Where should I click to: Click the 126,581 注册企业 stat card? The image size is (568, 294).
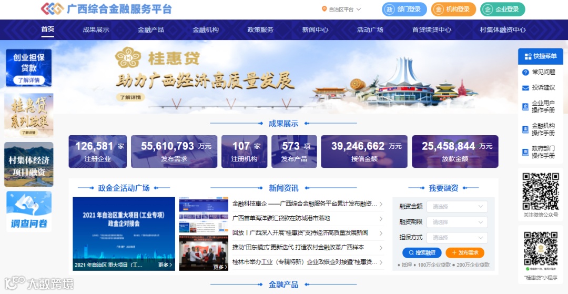(98, 151)
